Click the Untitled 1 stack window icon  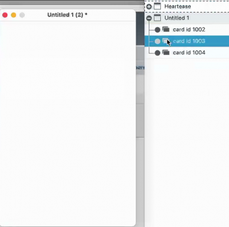click(157, 18)
